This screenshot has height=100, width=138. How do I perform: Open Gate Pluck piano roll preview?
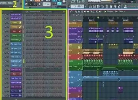[44, 70]
